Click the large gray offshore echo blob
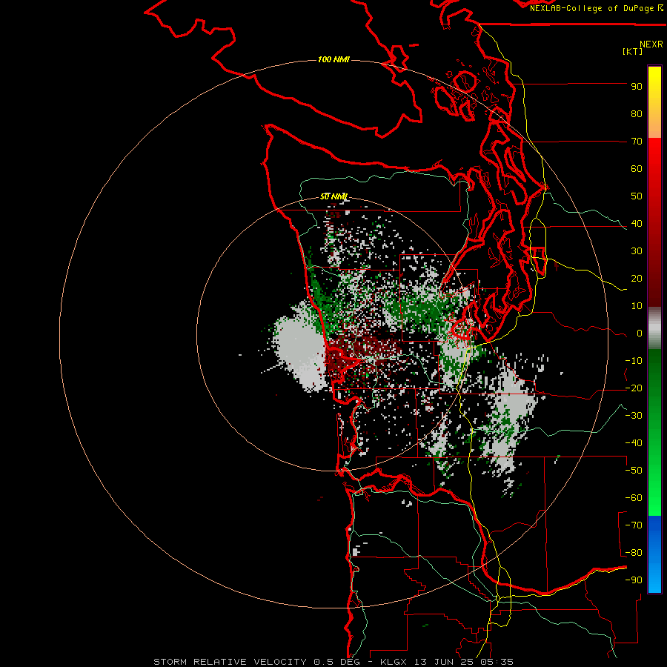Viewport: 667px width, 667px height. (x=302, y=347)
